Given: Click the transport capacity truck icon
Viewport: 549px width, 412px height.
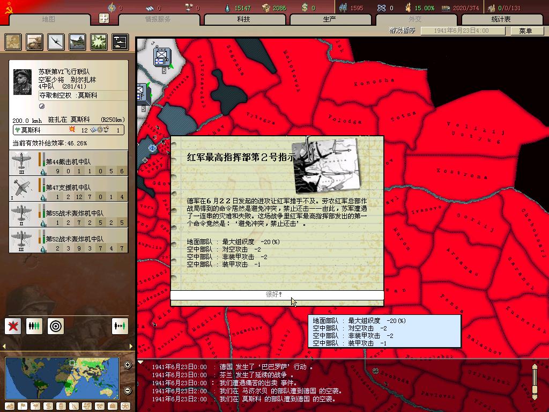Looking at the screenshot, I should [446, 8].
